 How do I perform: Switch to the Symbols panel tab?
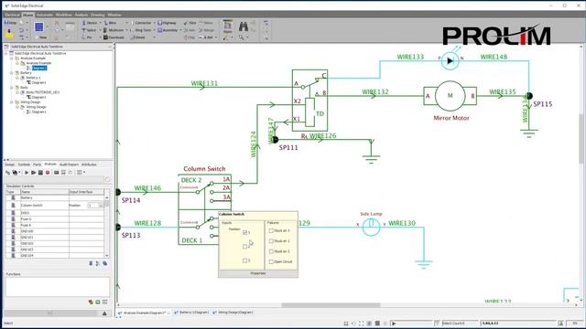[x=24, y=164]
